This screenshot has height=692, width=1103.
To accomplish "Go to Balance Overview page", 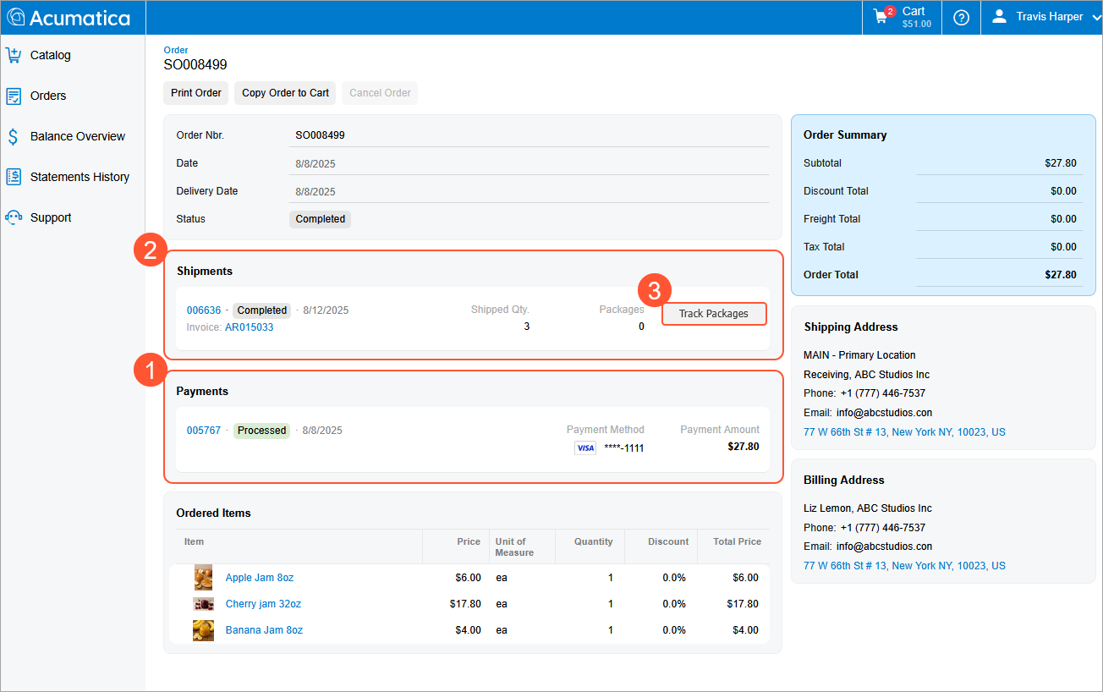I will coord(77,137).
